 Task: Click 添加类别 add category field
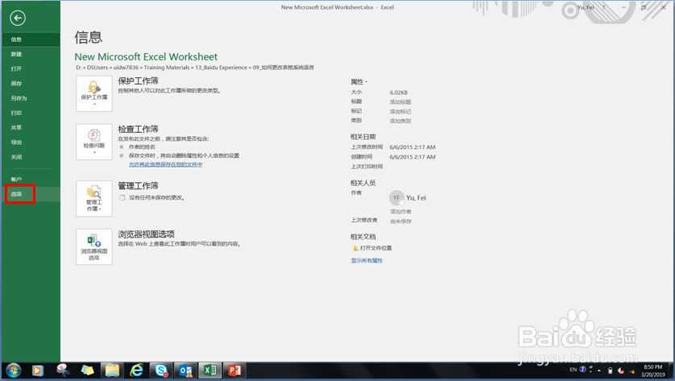click(x=400, y=121)
